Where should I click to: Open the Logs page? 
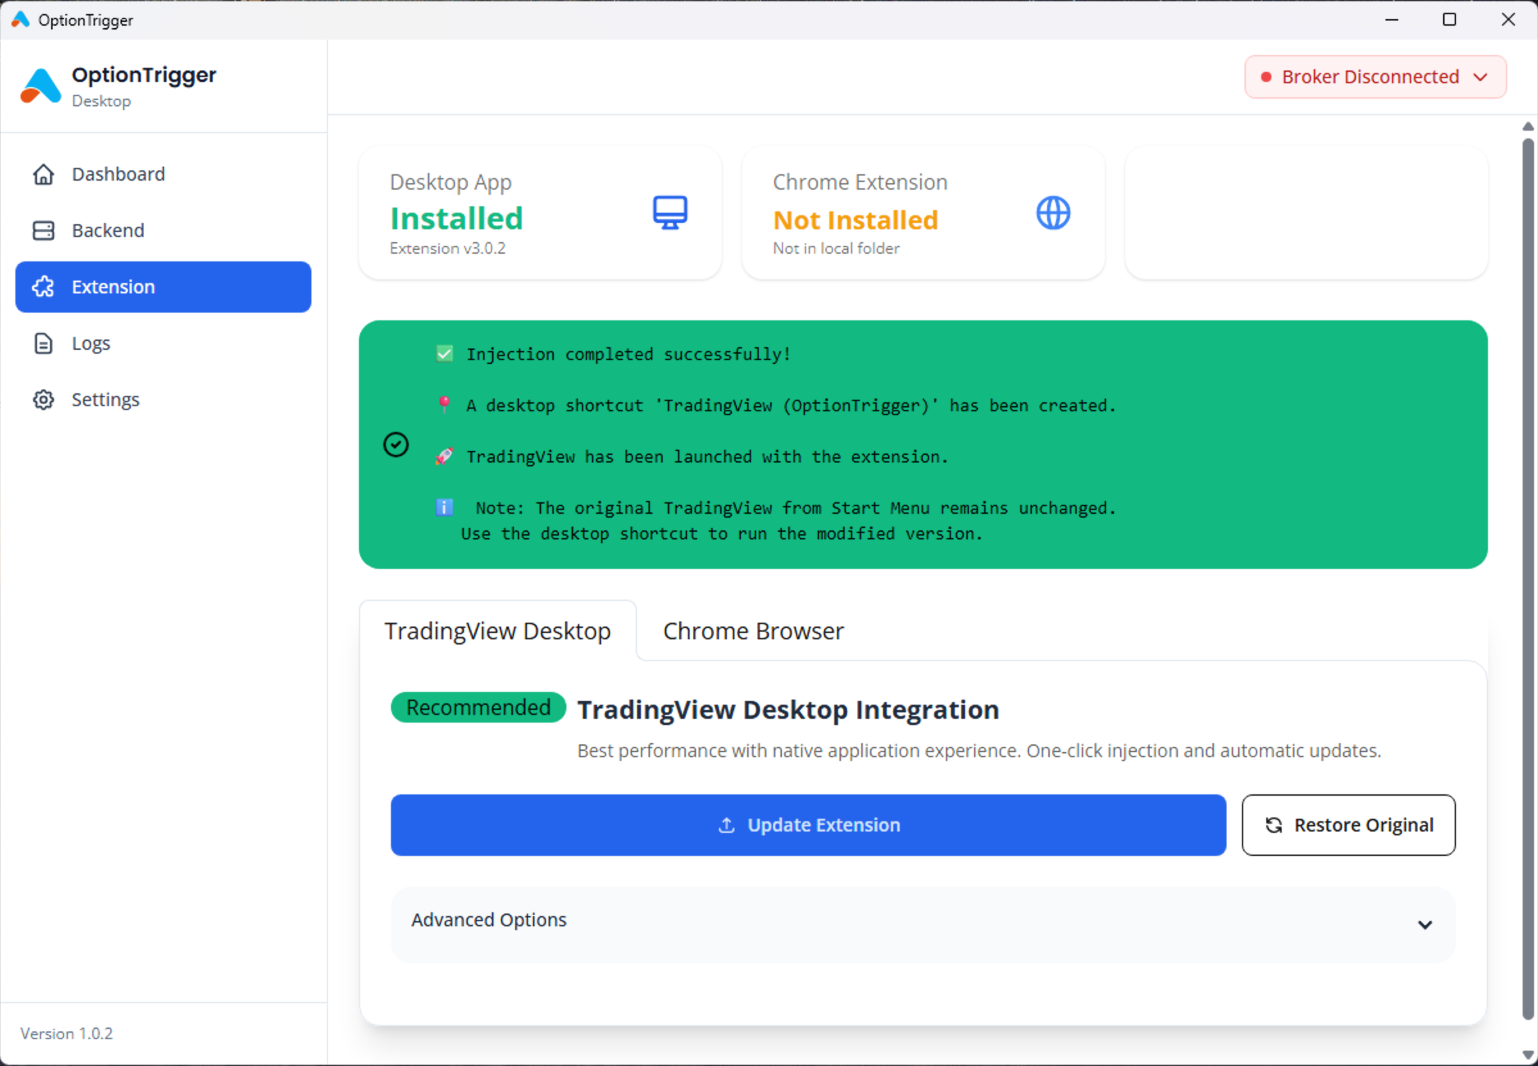163,343
